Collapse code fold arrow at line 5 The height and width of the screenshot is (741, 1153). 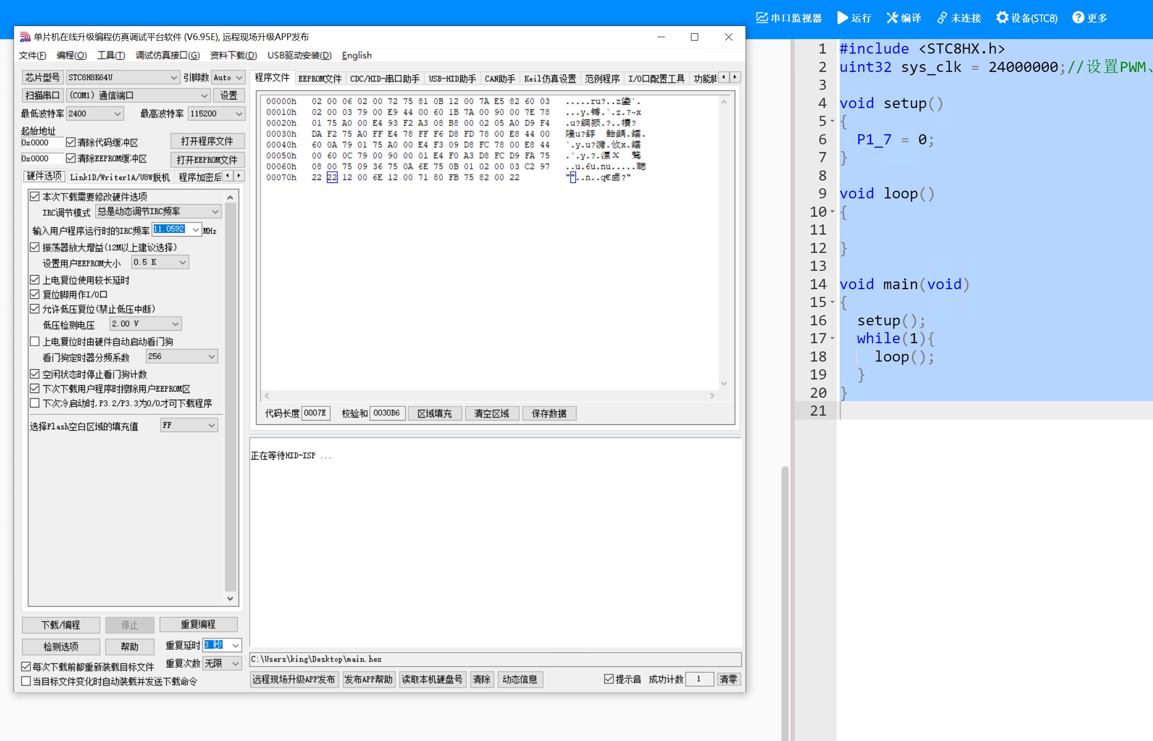click(832, 121)
